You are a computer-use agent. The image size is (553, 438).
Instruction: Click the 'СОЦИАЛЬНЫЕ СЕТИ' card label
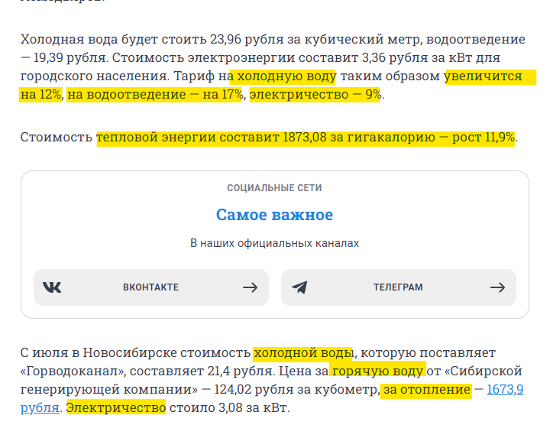(274, 188)
